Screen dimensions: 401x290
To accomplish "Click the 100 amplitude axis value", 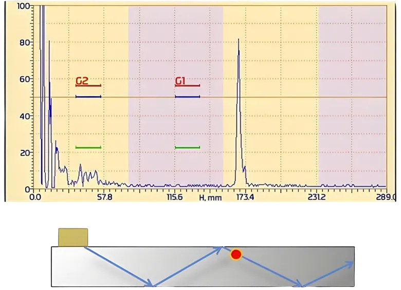I will [x=23, y=6].
